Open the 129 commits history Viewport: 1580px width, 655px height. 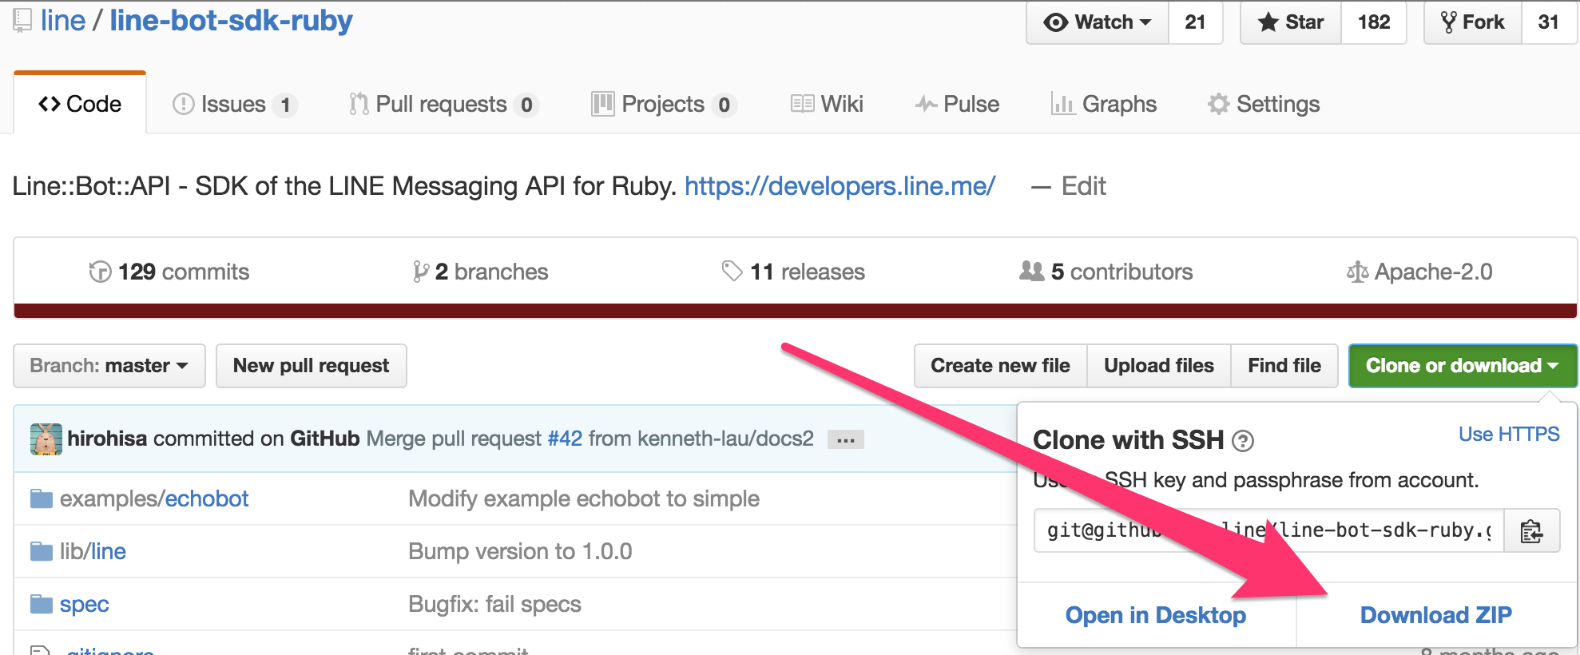click(169, 272)
